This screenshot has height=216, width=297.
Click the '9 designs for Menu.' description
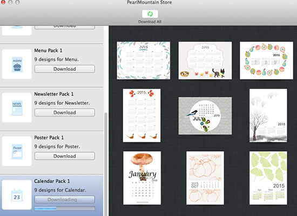57,60
